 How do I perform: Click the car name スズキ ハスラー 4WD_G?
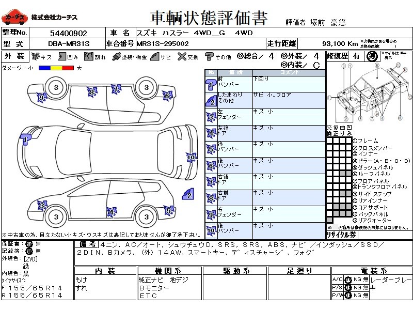[x=181, y=33]
